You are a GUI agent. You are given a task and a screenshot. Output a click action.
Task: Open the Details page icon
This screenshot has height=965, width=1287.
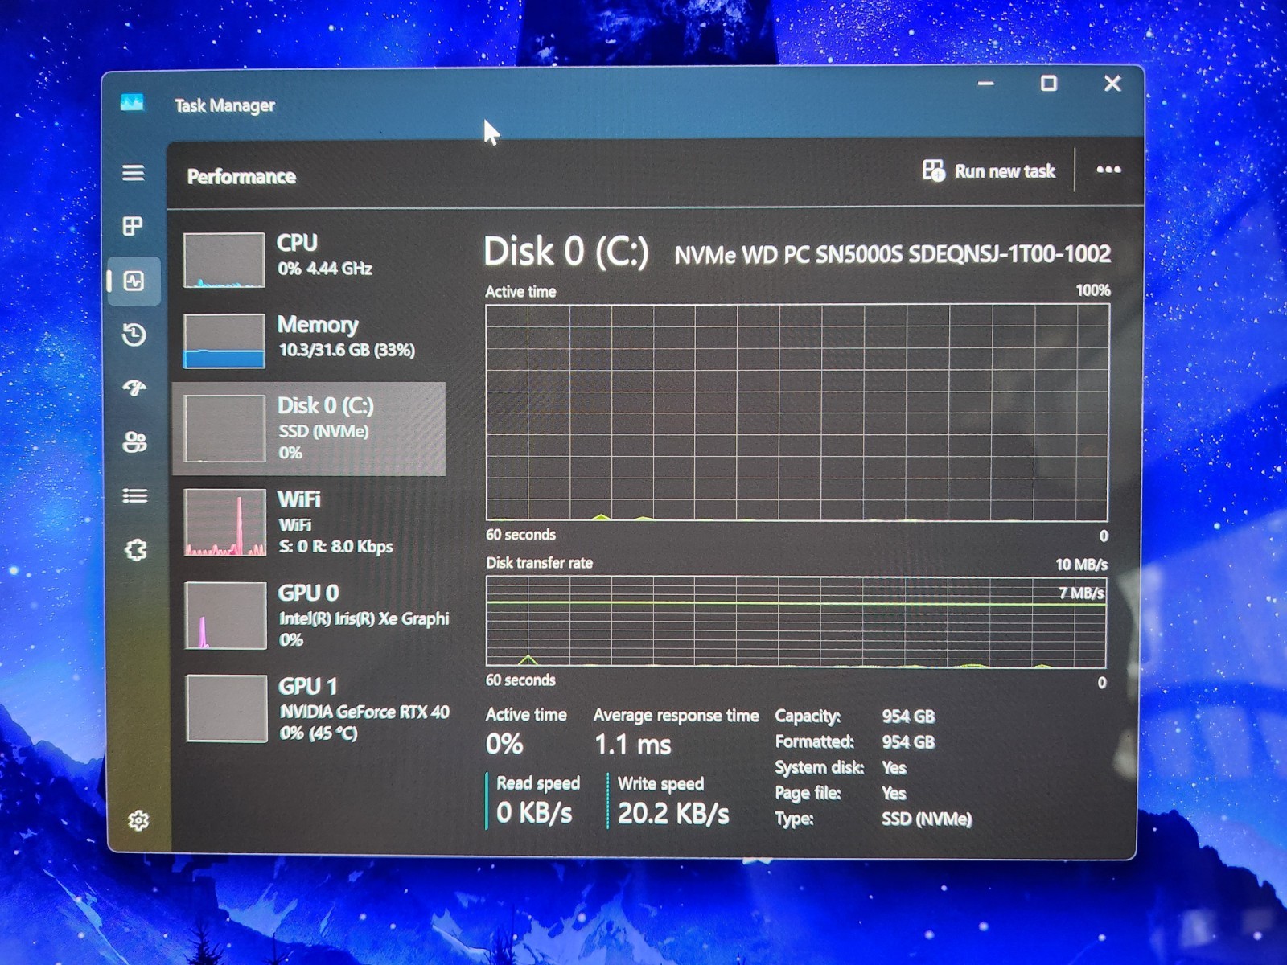click(134, 495)
